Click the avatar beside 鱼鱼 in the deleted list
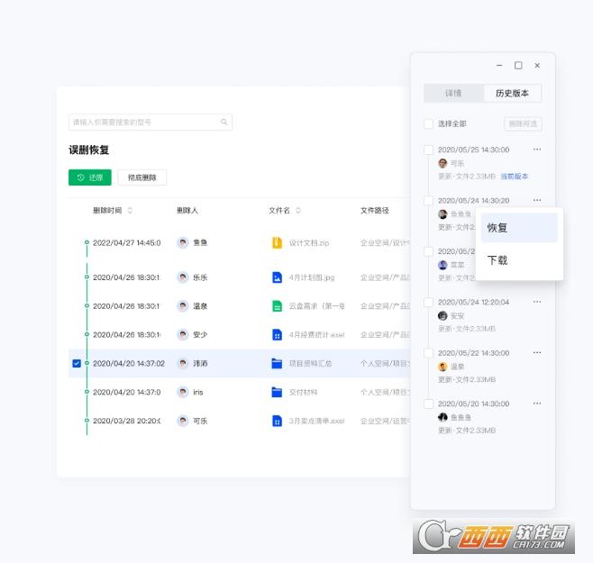 click(x=183, y=242)
